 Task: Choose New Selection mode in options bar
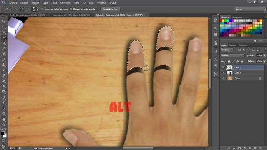pyautogui.click(x=17, y=9)
